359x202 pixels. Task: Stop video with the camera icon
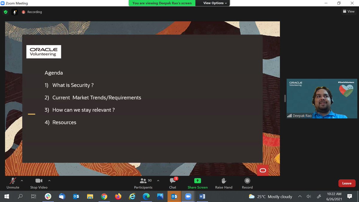39,183
